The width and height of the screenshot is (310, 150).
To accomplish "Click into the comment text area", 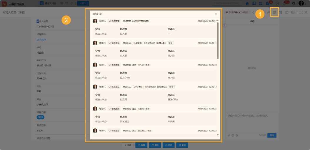I will pyautogui.click(x=252, y=123).
